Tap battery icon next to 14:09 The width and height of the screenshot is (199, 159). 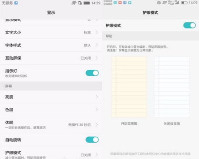click(x=184, y=3)
